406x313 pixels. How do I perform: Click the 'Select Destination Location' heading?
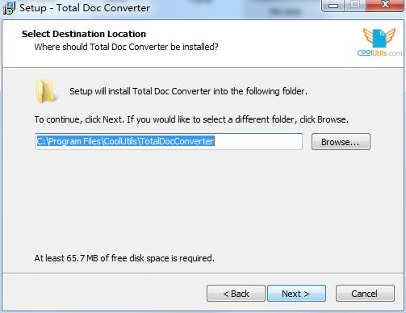[84, 34]
